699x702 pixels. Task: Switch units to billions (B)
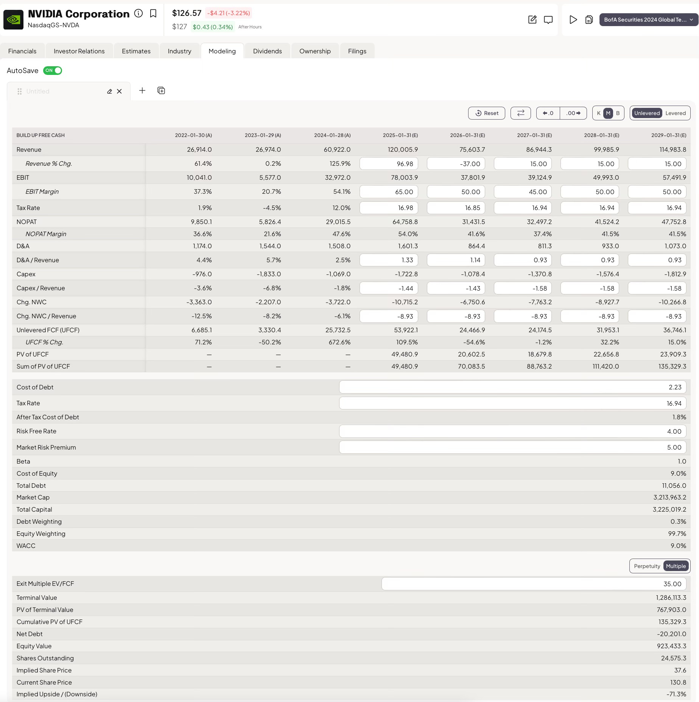[x=618, y=113]
